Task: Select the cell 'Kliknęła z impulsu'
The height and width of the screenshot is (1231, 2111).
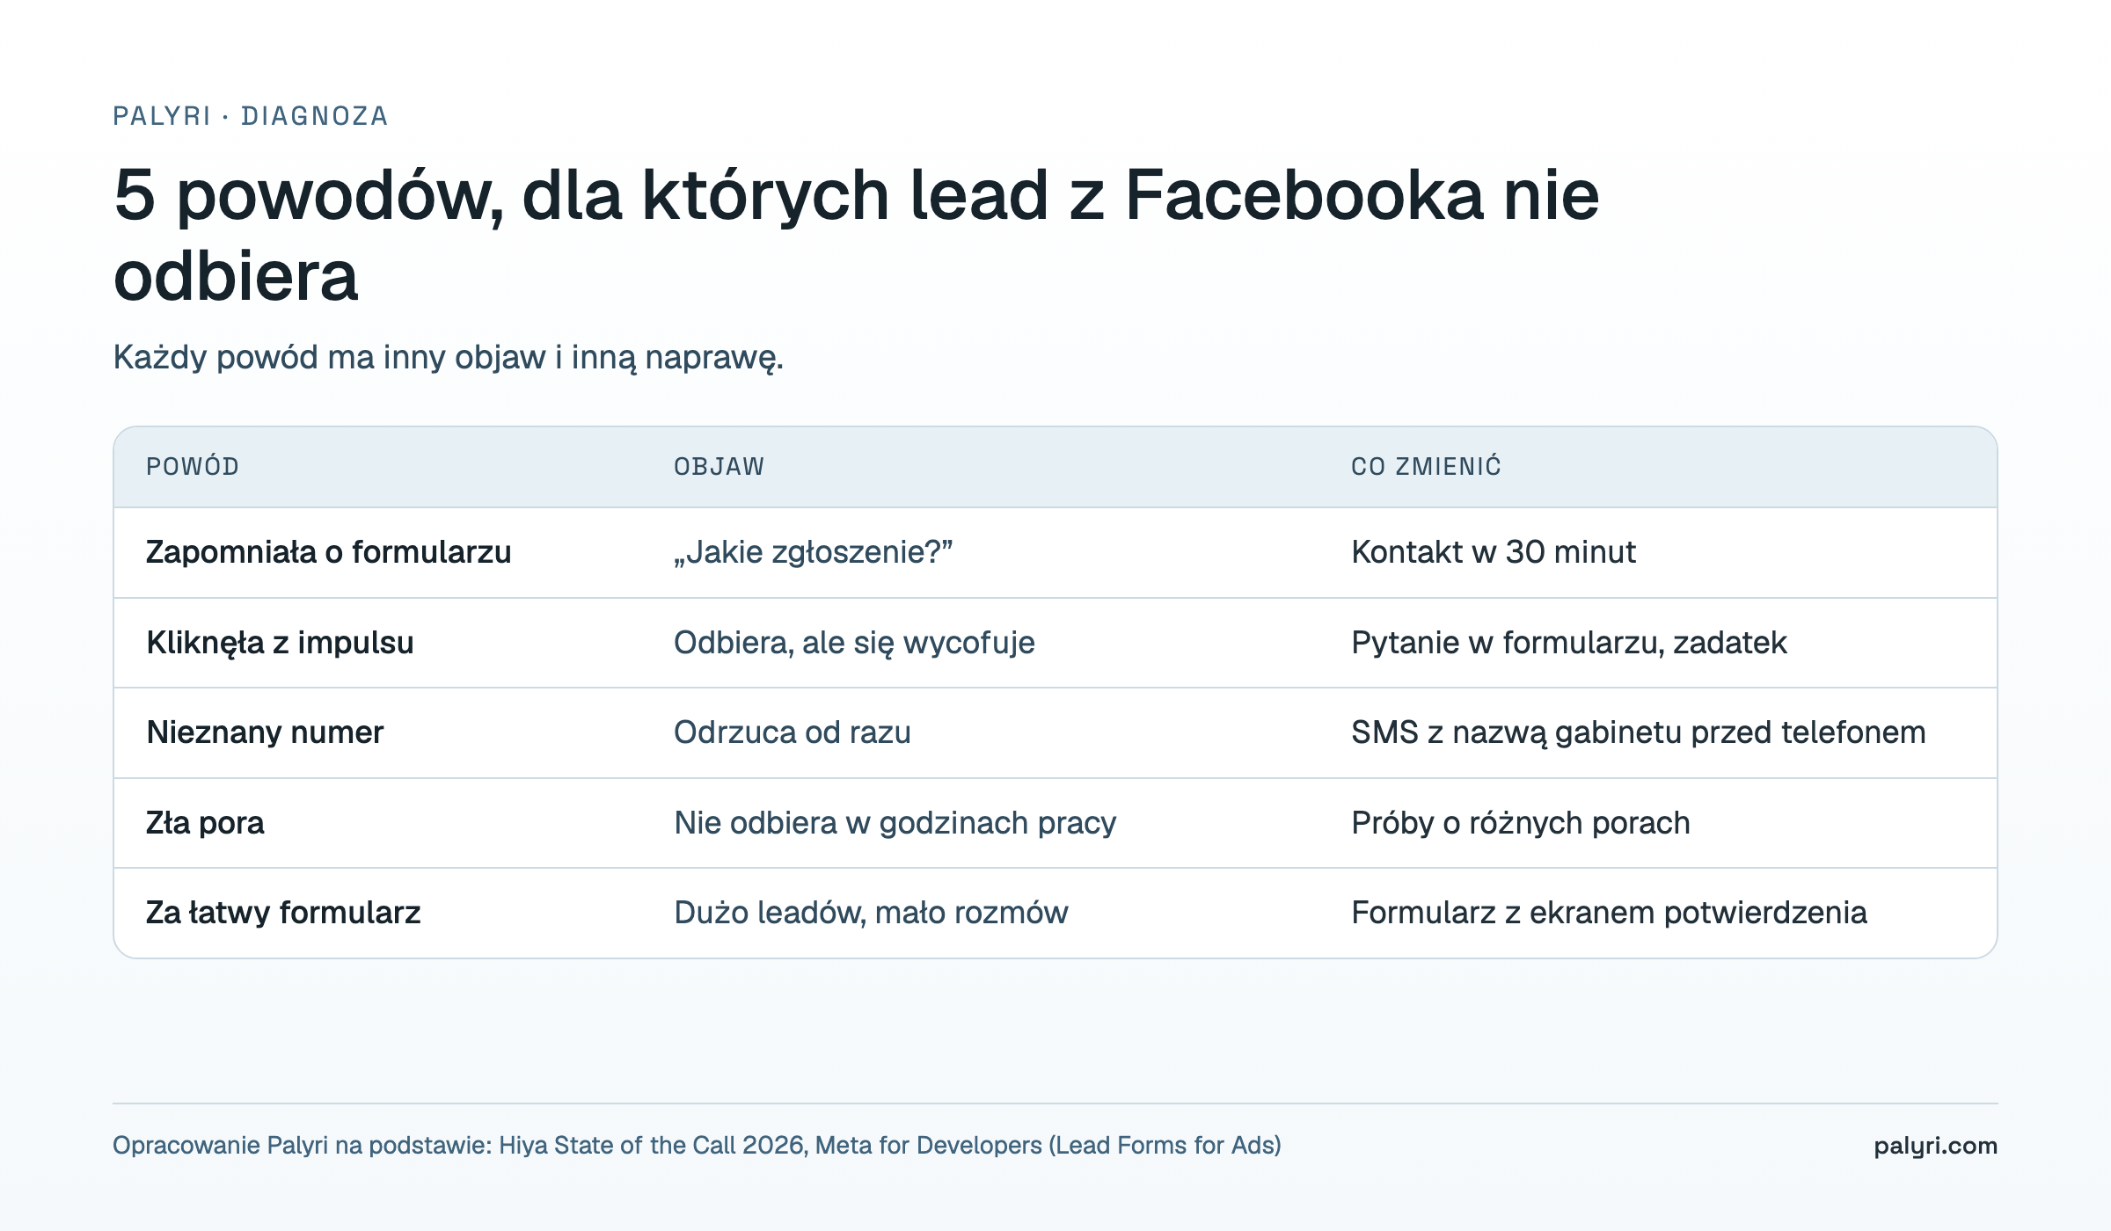Action: [280, 643]
